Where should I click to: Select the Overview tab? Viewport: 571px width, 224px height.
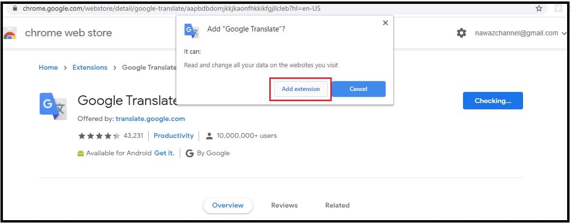coord(228,206)
